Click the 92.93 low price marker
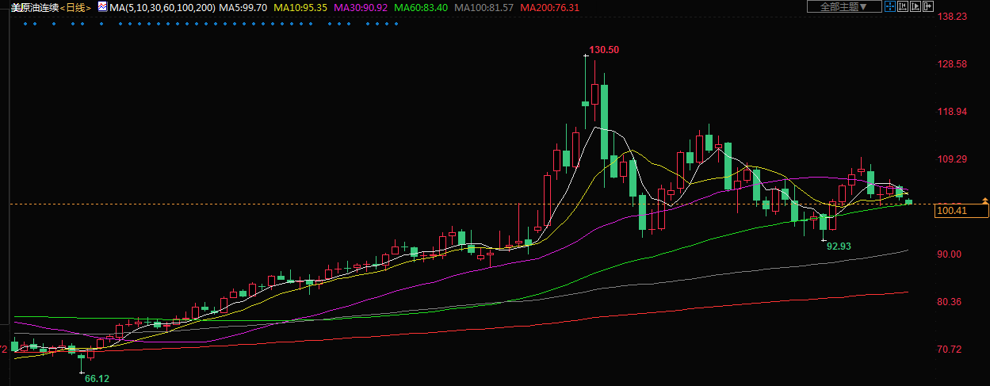This screenshot has height=386, width=990. point(838,247)
